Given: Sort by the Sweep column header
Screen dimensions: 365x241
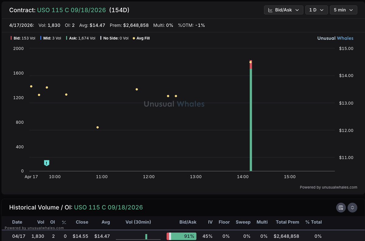Looking at the screenshot, I should [243, 222].
